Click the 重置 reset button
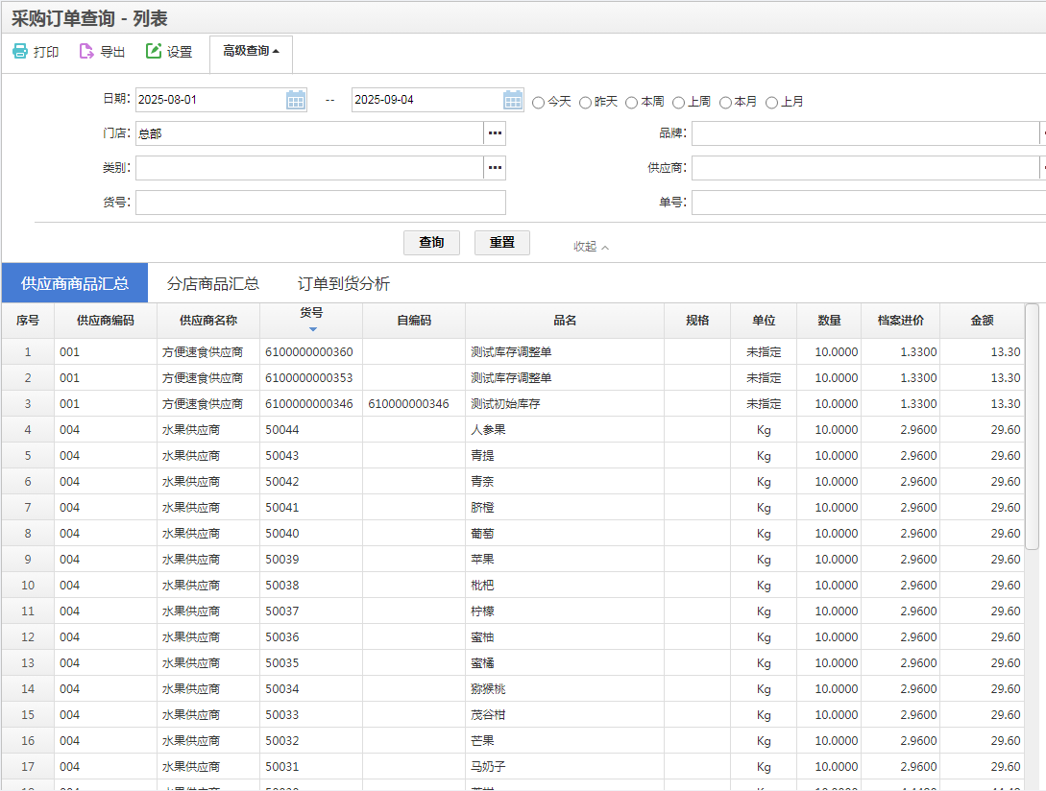Image resolution: width=1046 pixels, height=791 pixels. point(501,243)
